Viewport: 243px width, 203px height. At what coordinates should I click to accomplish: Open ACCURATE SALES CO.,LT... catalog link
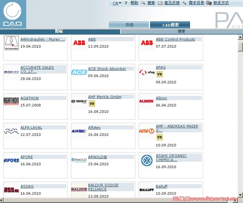click(37, 69)
